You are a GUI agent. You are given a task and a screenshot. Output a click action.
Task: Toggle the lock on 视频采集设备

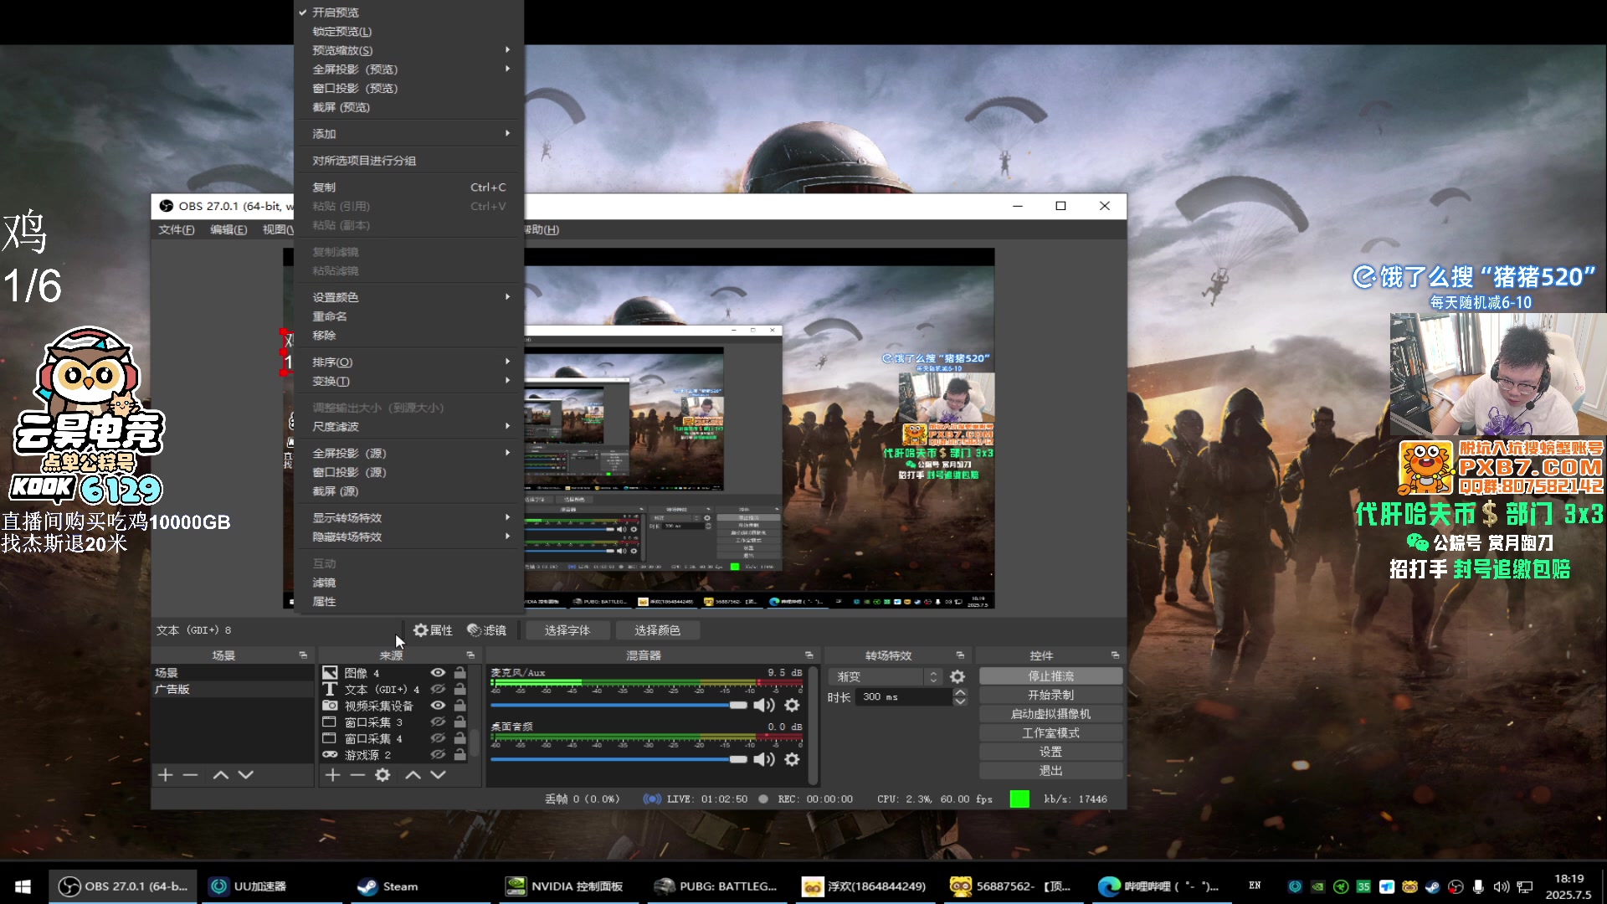tap(460, 706)
